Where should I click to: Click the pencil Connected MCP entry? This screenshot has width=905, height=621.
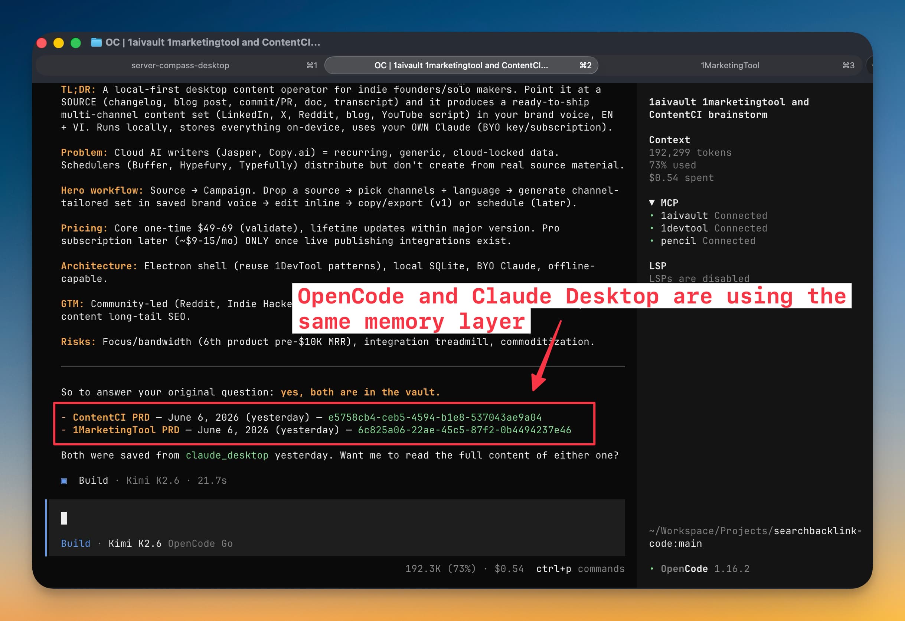click(x=708, y=241)
